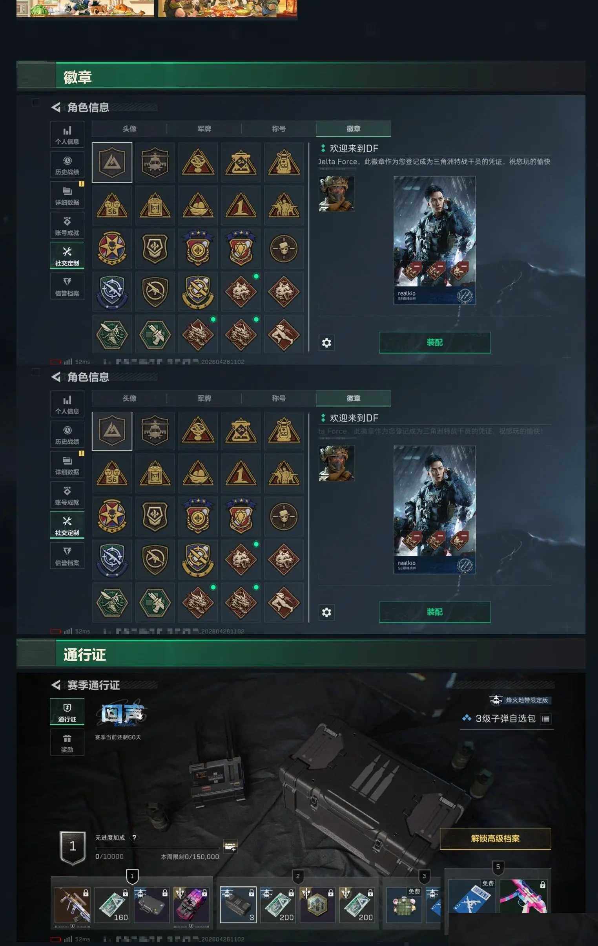The image size is (598, 946).
Task: Tick the small square beside upper 角色信息 title
Action: pyautogui.click(x=35, y=102)
